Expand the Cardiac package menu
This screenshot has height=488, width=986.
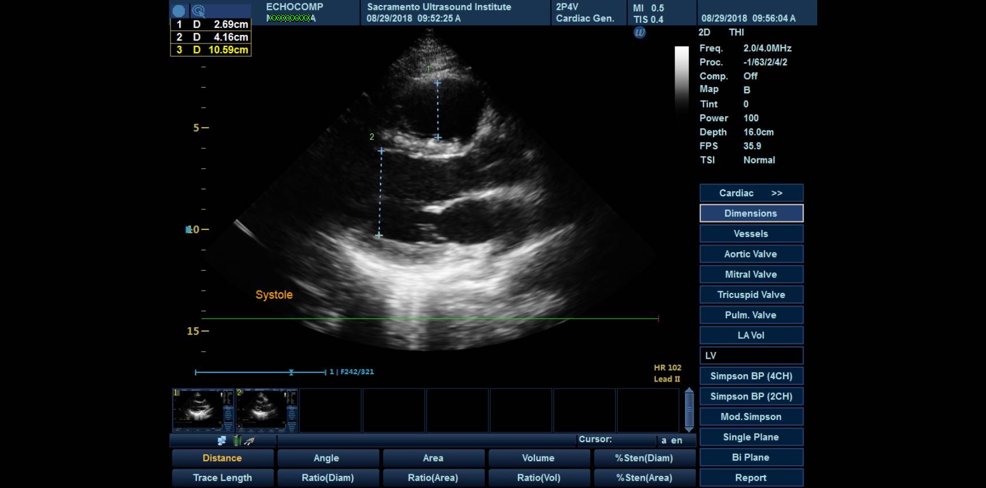[751, 193]
